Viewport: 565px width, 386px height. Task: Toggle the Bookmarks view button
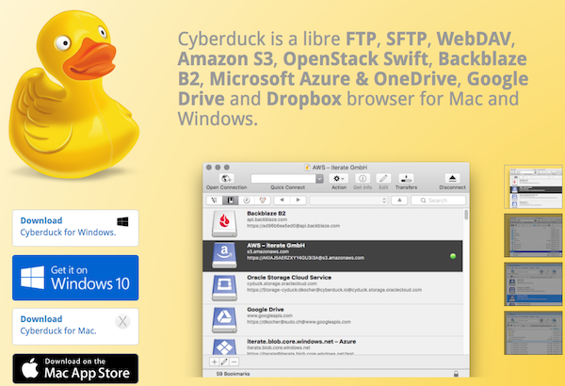231,200
